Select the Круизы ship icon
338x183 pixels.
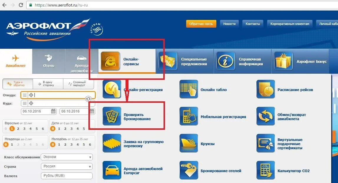coord(189,143)
